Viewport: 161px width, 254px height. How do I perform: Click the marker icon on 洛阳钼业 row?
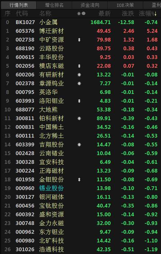(x=79, y=101)
